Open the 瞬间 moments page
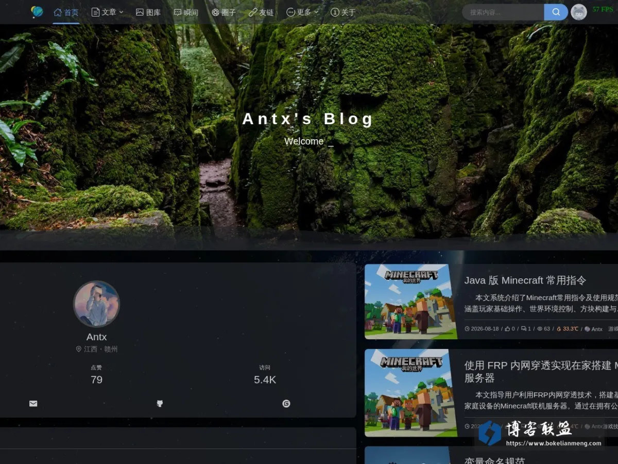Viewport: 618px width, 464px height. pyautogui.click(x=186, y=12)
